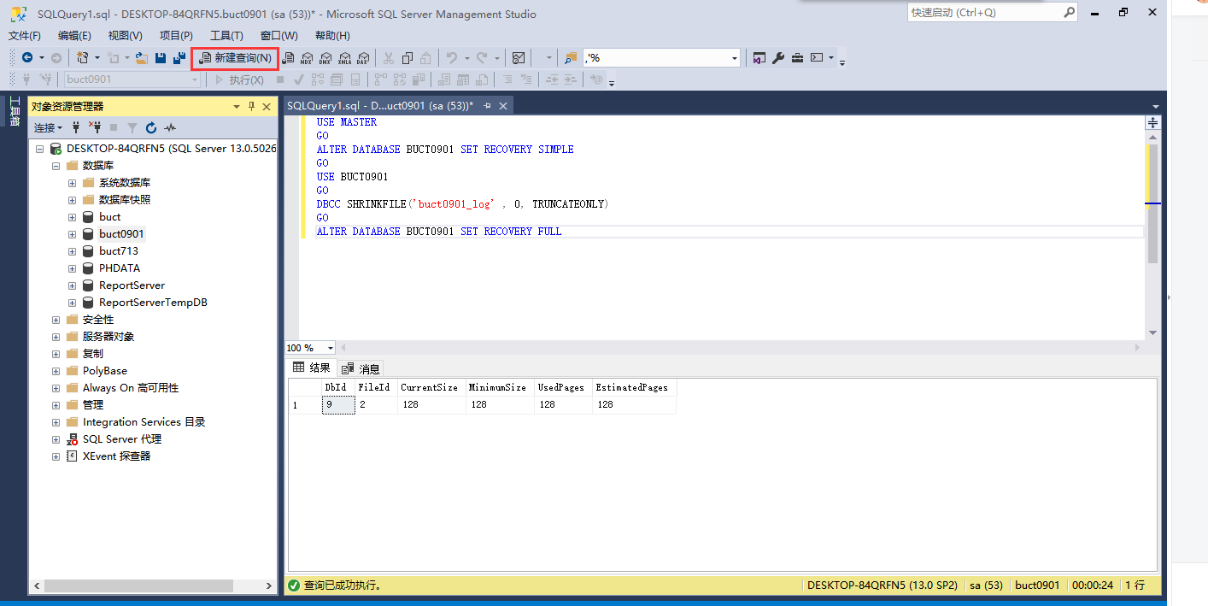Parse the query using the checkmark icon

pos(298,79)
